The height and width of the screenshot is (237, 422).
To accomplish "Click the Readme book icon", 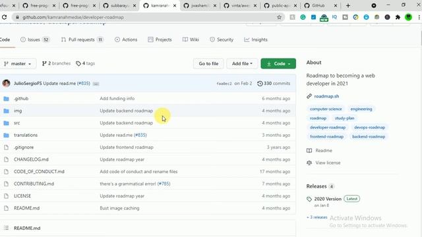I will 309,151.
